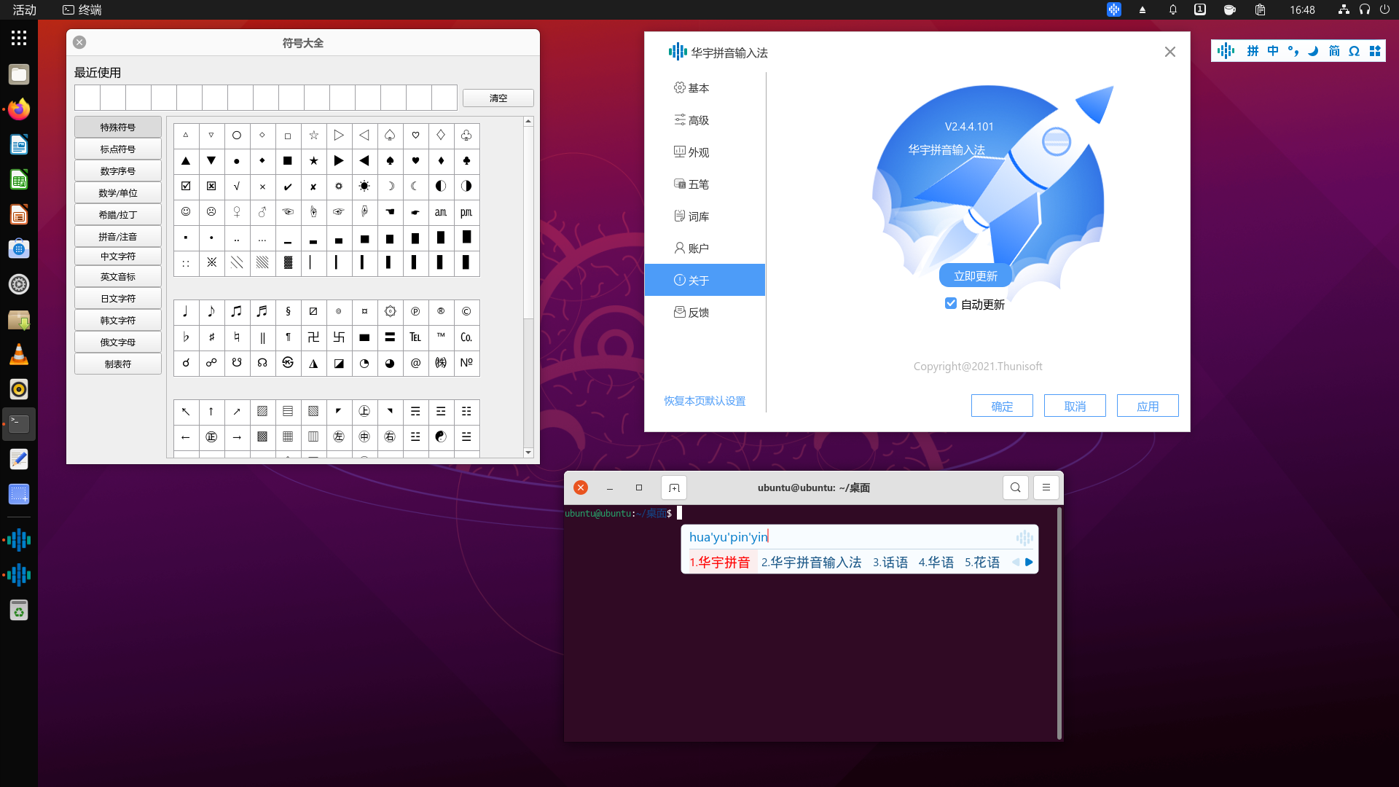Toggle 拼 pinyin mode on IME toolbar
1399x787 pixels.
[1253, 51]
